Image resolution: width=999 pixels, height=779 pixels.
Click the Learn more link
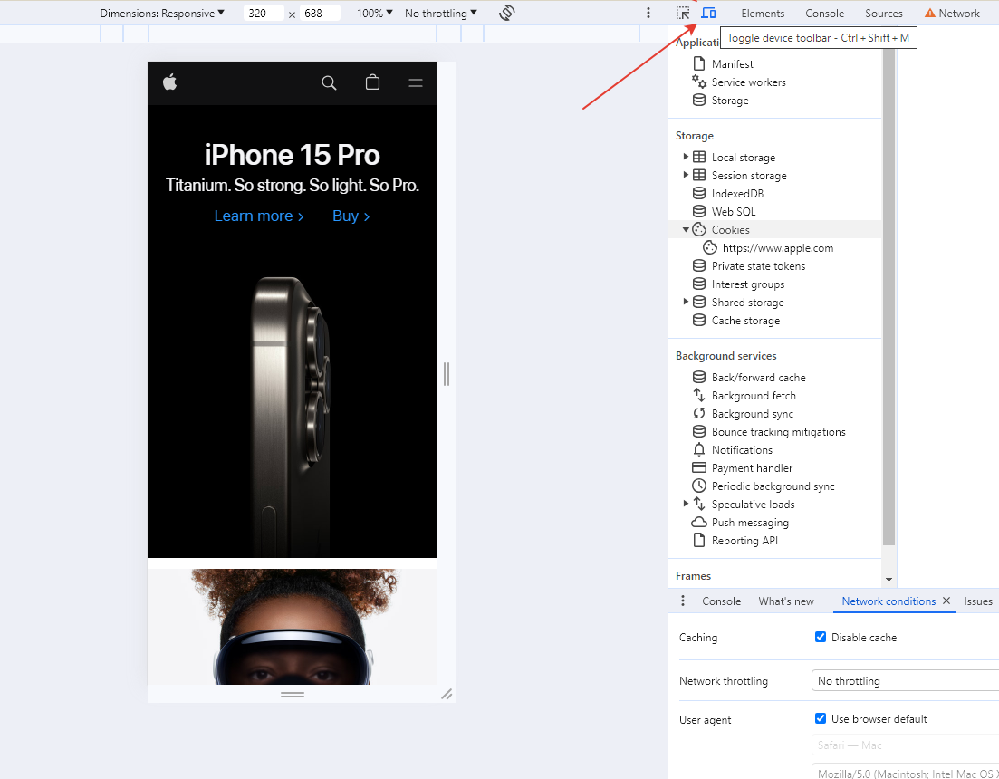[x=259, y=216]
